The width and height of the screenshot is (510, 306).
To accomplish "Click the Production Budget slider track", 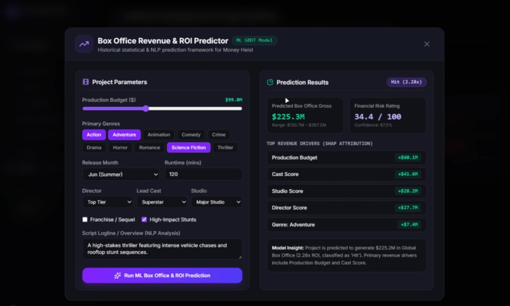I will point(162,109).
